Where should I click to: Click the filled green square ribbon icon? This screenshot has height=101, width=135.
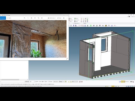point(87,20)
